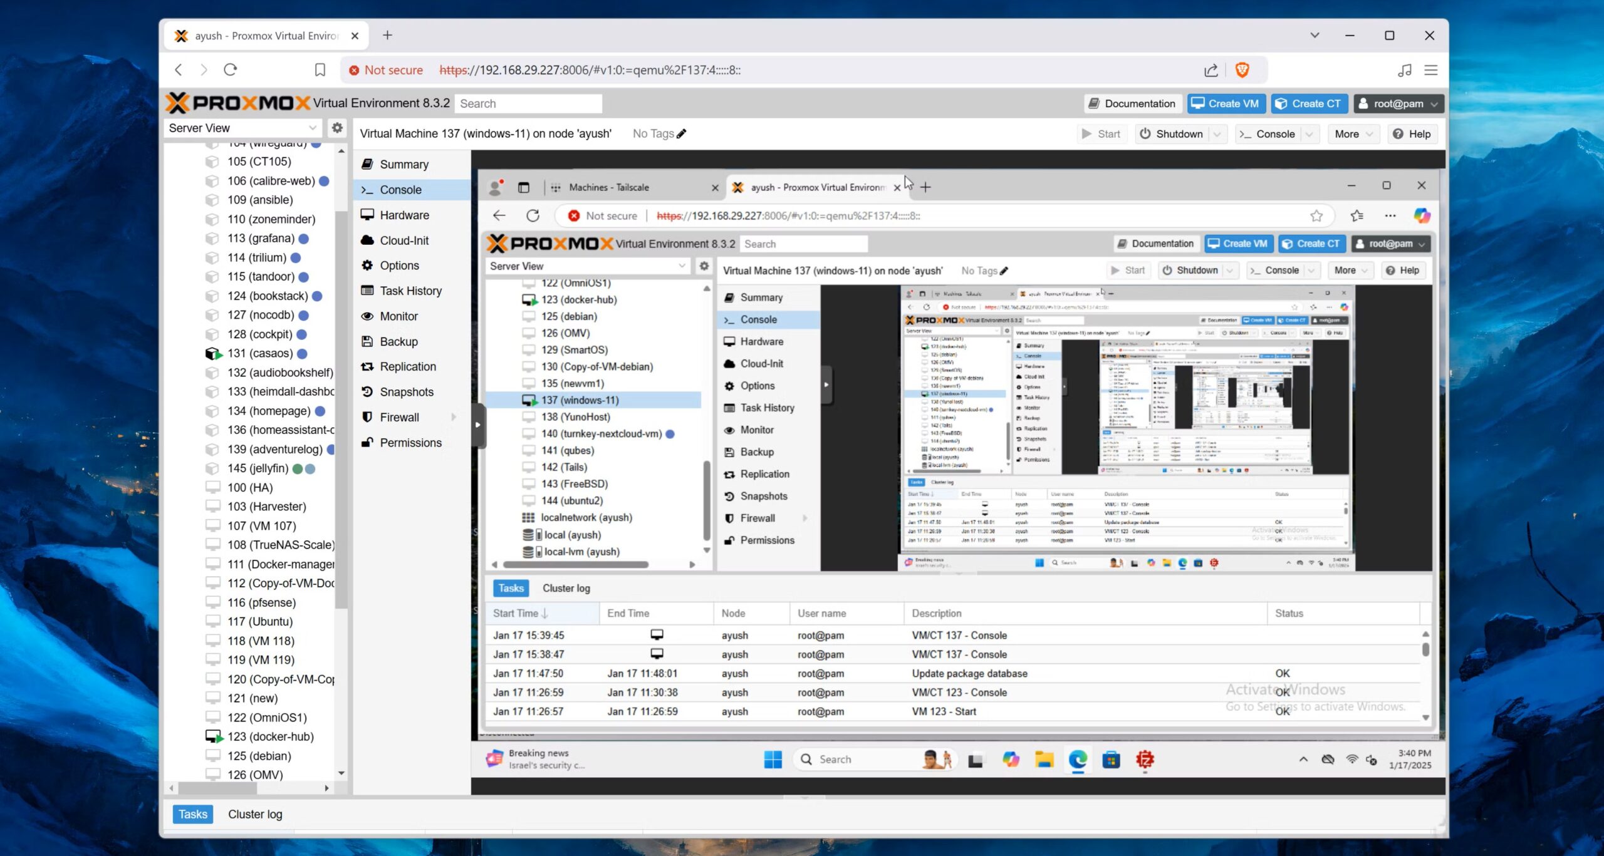Open Hardware section of VM 137
The width and height of the screenshot is (1604, 856).
404,215
